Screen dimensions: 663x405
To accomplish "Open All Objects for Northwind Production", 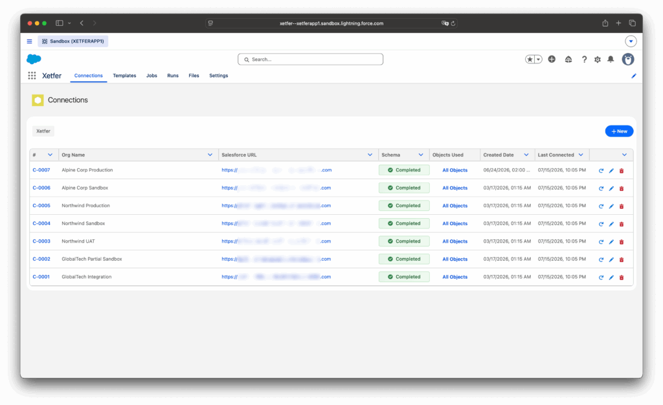I will (x=455, y=206).
